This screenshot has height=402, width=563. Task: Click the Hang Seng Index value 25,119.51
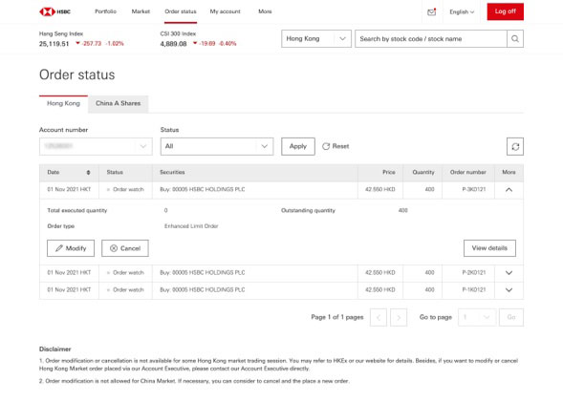pos(54,44)
